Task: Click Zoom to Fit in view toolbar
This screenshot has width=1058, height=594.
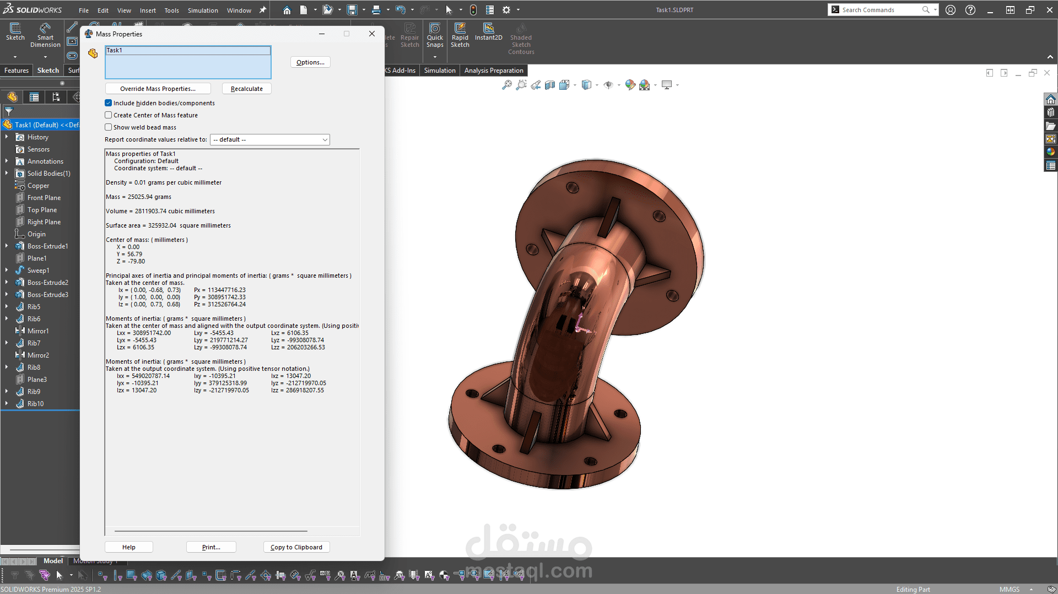Action: pos(507,85)
